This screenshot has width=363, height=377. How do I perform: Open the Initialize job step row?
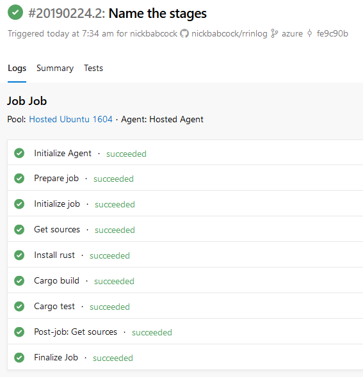pos(185,204)
